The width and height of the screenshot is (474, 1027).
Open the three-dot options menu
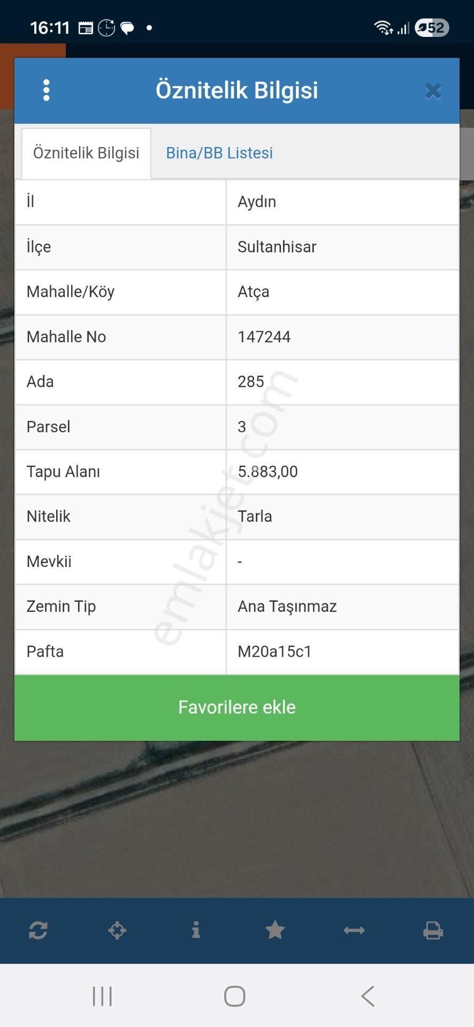pyautogui.click(x=47, y=90)
